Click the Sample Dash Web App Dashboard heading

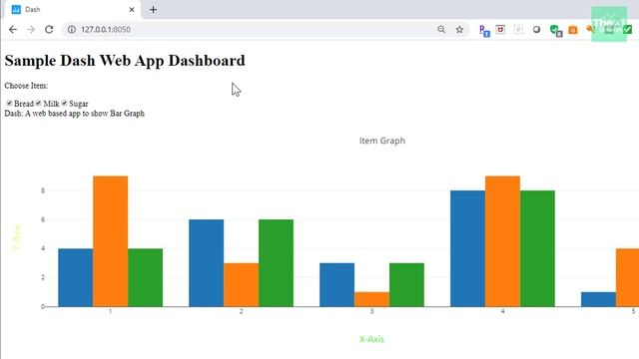[125, 60]
